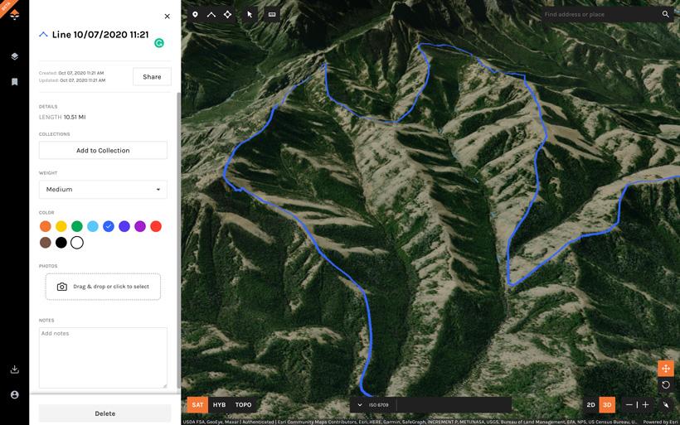Image resolution: width=680 pixels, height=425 pixels.
Task: Click the blue line icon beside title
Action: pos(43,34)
